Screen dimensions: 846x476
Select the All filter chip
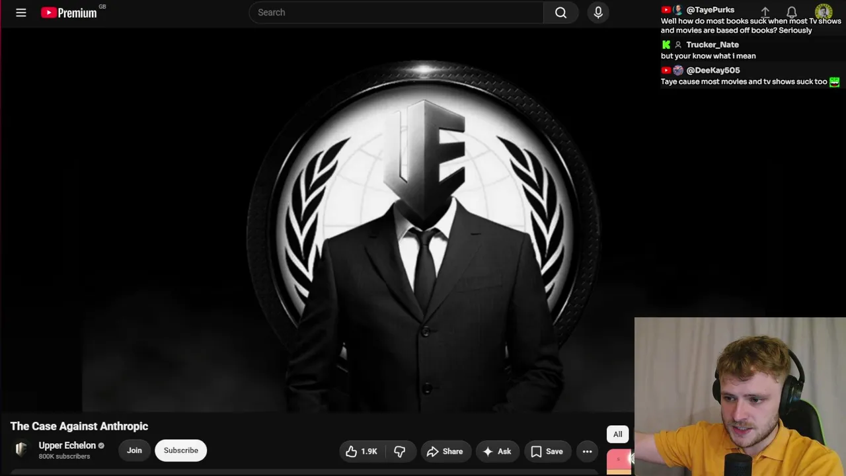tap(617, 434)
